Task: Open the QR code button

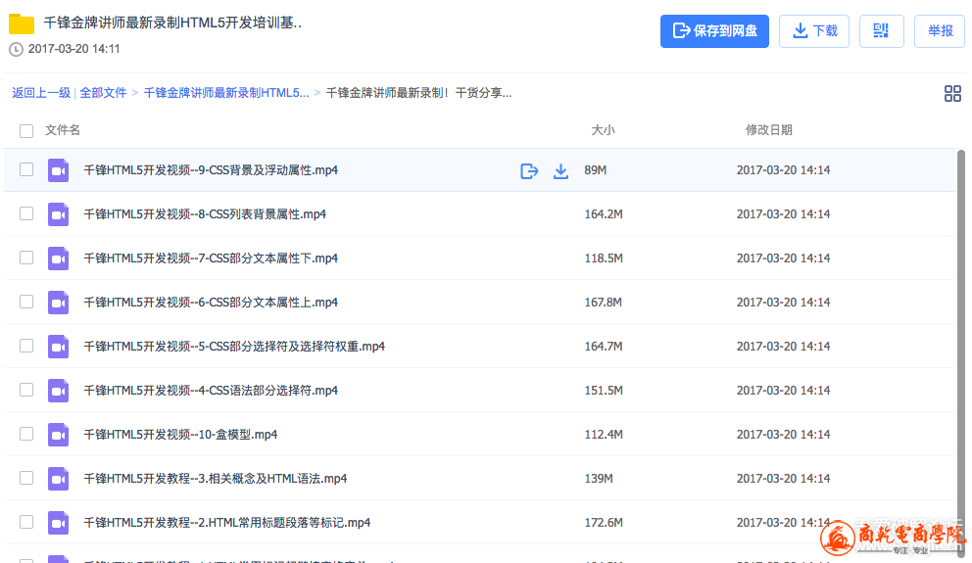Action: pyautogui.click(x=881, y=31)
